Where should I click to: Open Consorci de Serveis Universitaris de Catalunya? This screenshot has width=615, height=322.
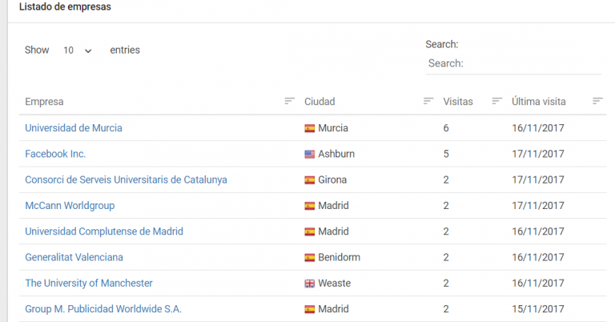click(126, 179)
